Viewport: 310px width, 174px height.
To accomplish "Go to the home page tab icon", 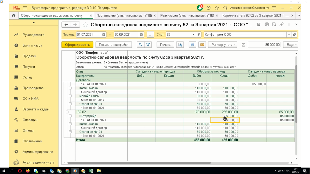I will (x=14, y=15).
